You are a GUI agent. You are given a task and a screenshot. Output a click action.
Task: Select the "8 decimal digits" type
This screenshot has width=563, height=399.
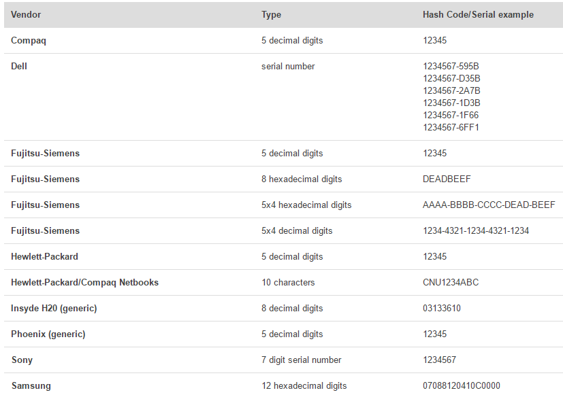click(292, 309)
